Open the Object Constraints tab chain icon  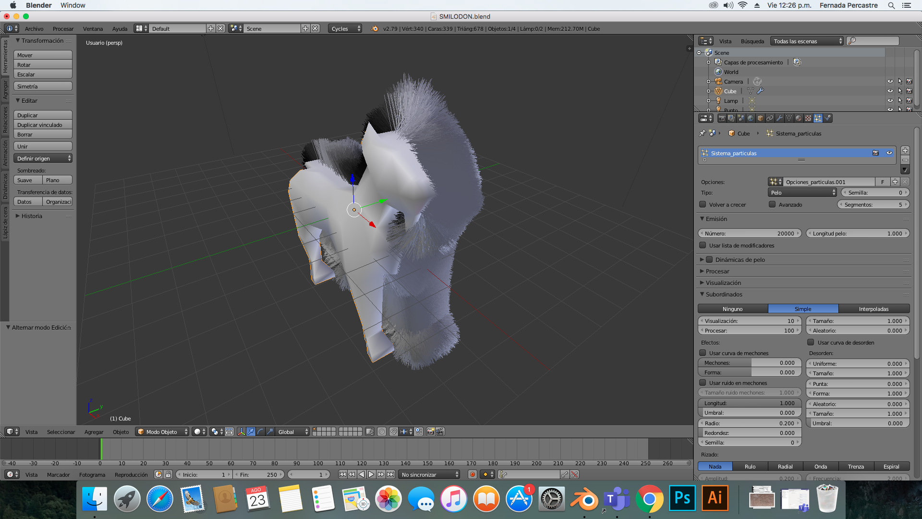click(x=770, y=118)
